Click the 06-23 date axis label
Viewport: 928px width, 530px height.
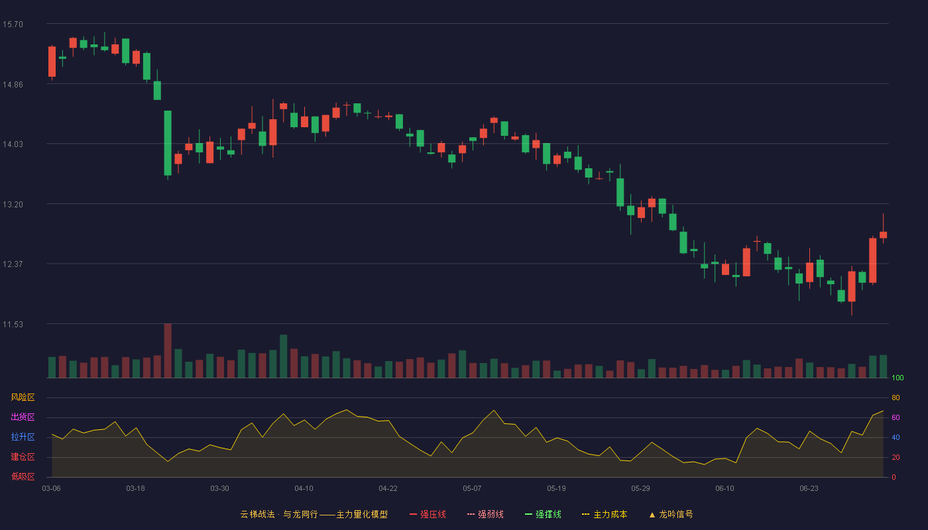(x=809, y=488)
